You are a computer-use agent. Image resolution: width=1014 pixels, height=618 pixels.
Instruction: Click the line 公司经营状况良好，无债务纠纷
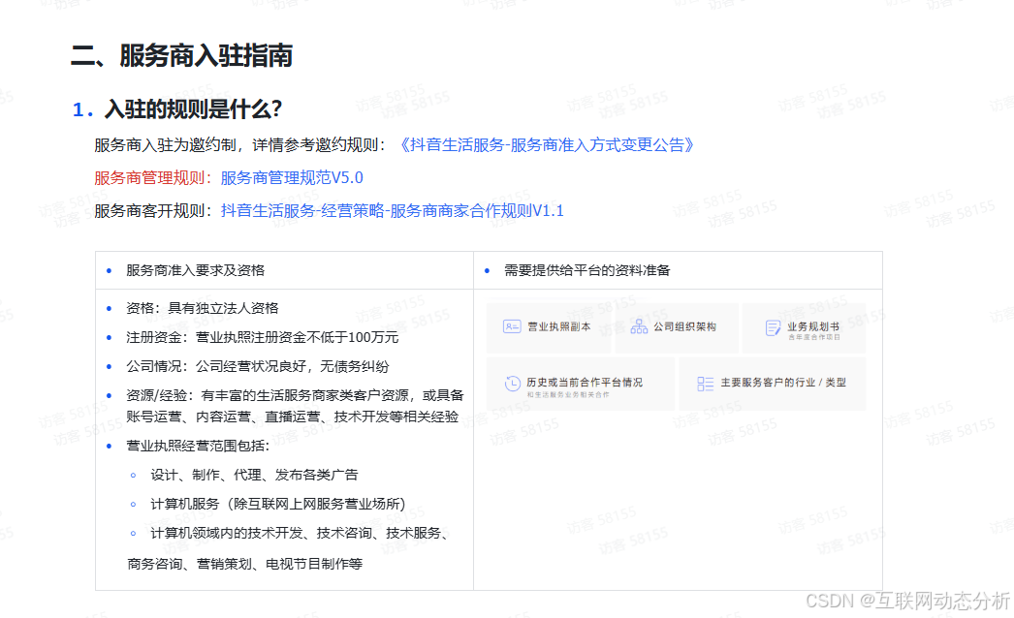258,366
